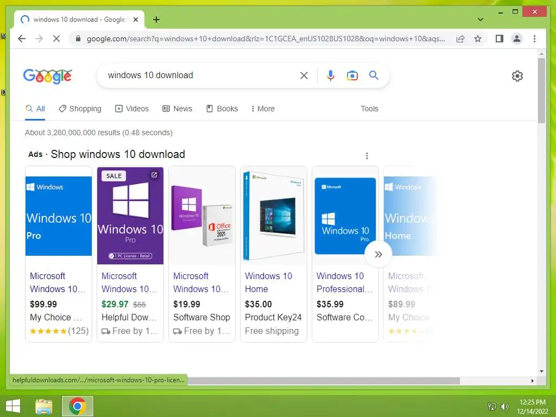Switch to the Videos tab

pyautogui.click(x=132, y=109)
